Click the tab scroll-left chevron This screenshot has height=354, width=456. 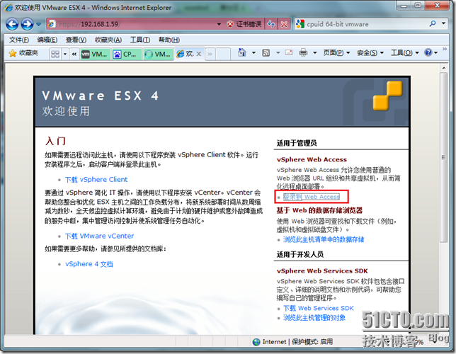74,54
